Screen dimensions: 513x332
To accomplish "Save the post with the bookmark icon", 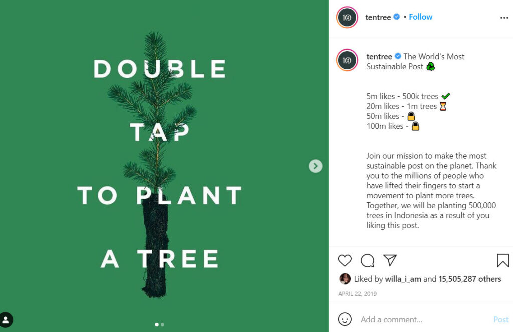I will [x=503, y=260].
